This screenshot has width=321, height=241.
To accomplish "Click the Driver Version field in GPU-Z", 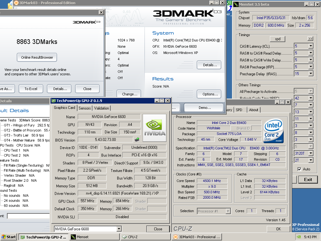I will pos(122,193).
